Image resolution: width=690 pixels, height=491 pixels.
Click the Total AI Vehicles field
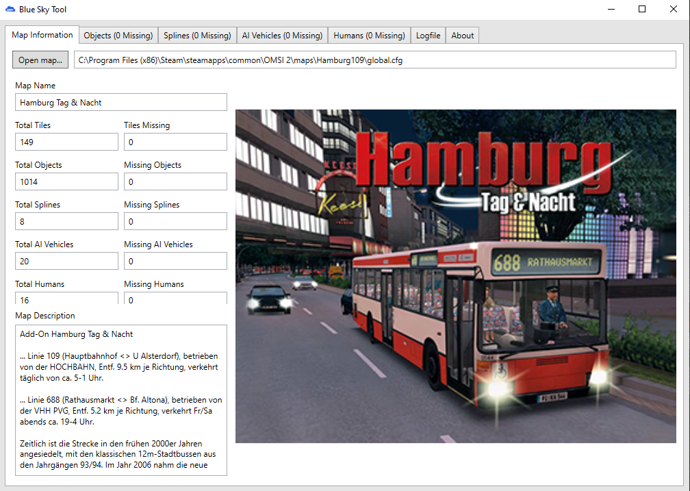point(66,262)
